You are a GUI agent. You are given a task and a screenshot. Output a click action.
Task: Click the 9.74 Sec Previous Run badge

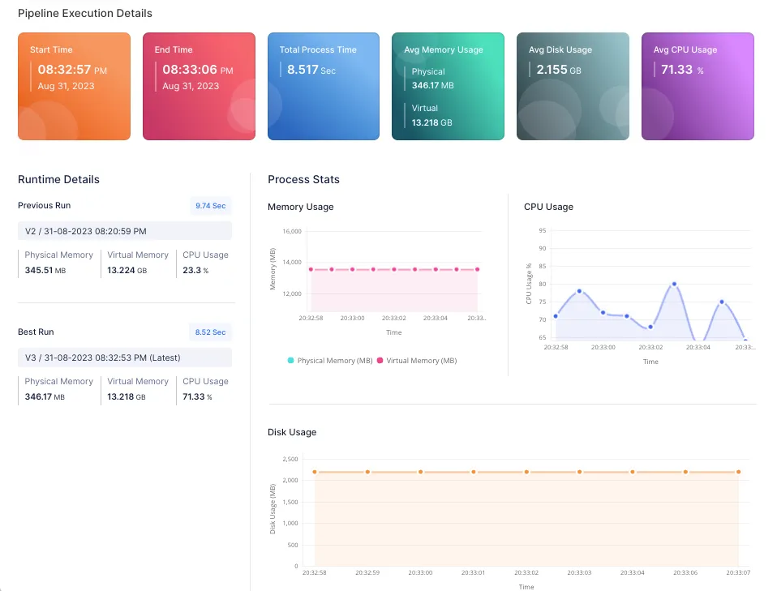point(211,206)
